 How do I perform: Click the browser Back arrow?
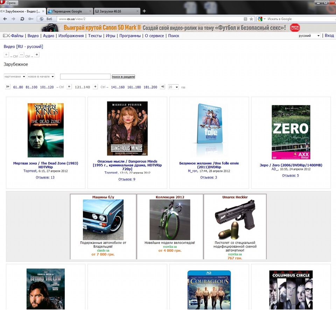[5, 19]
